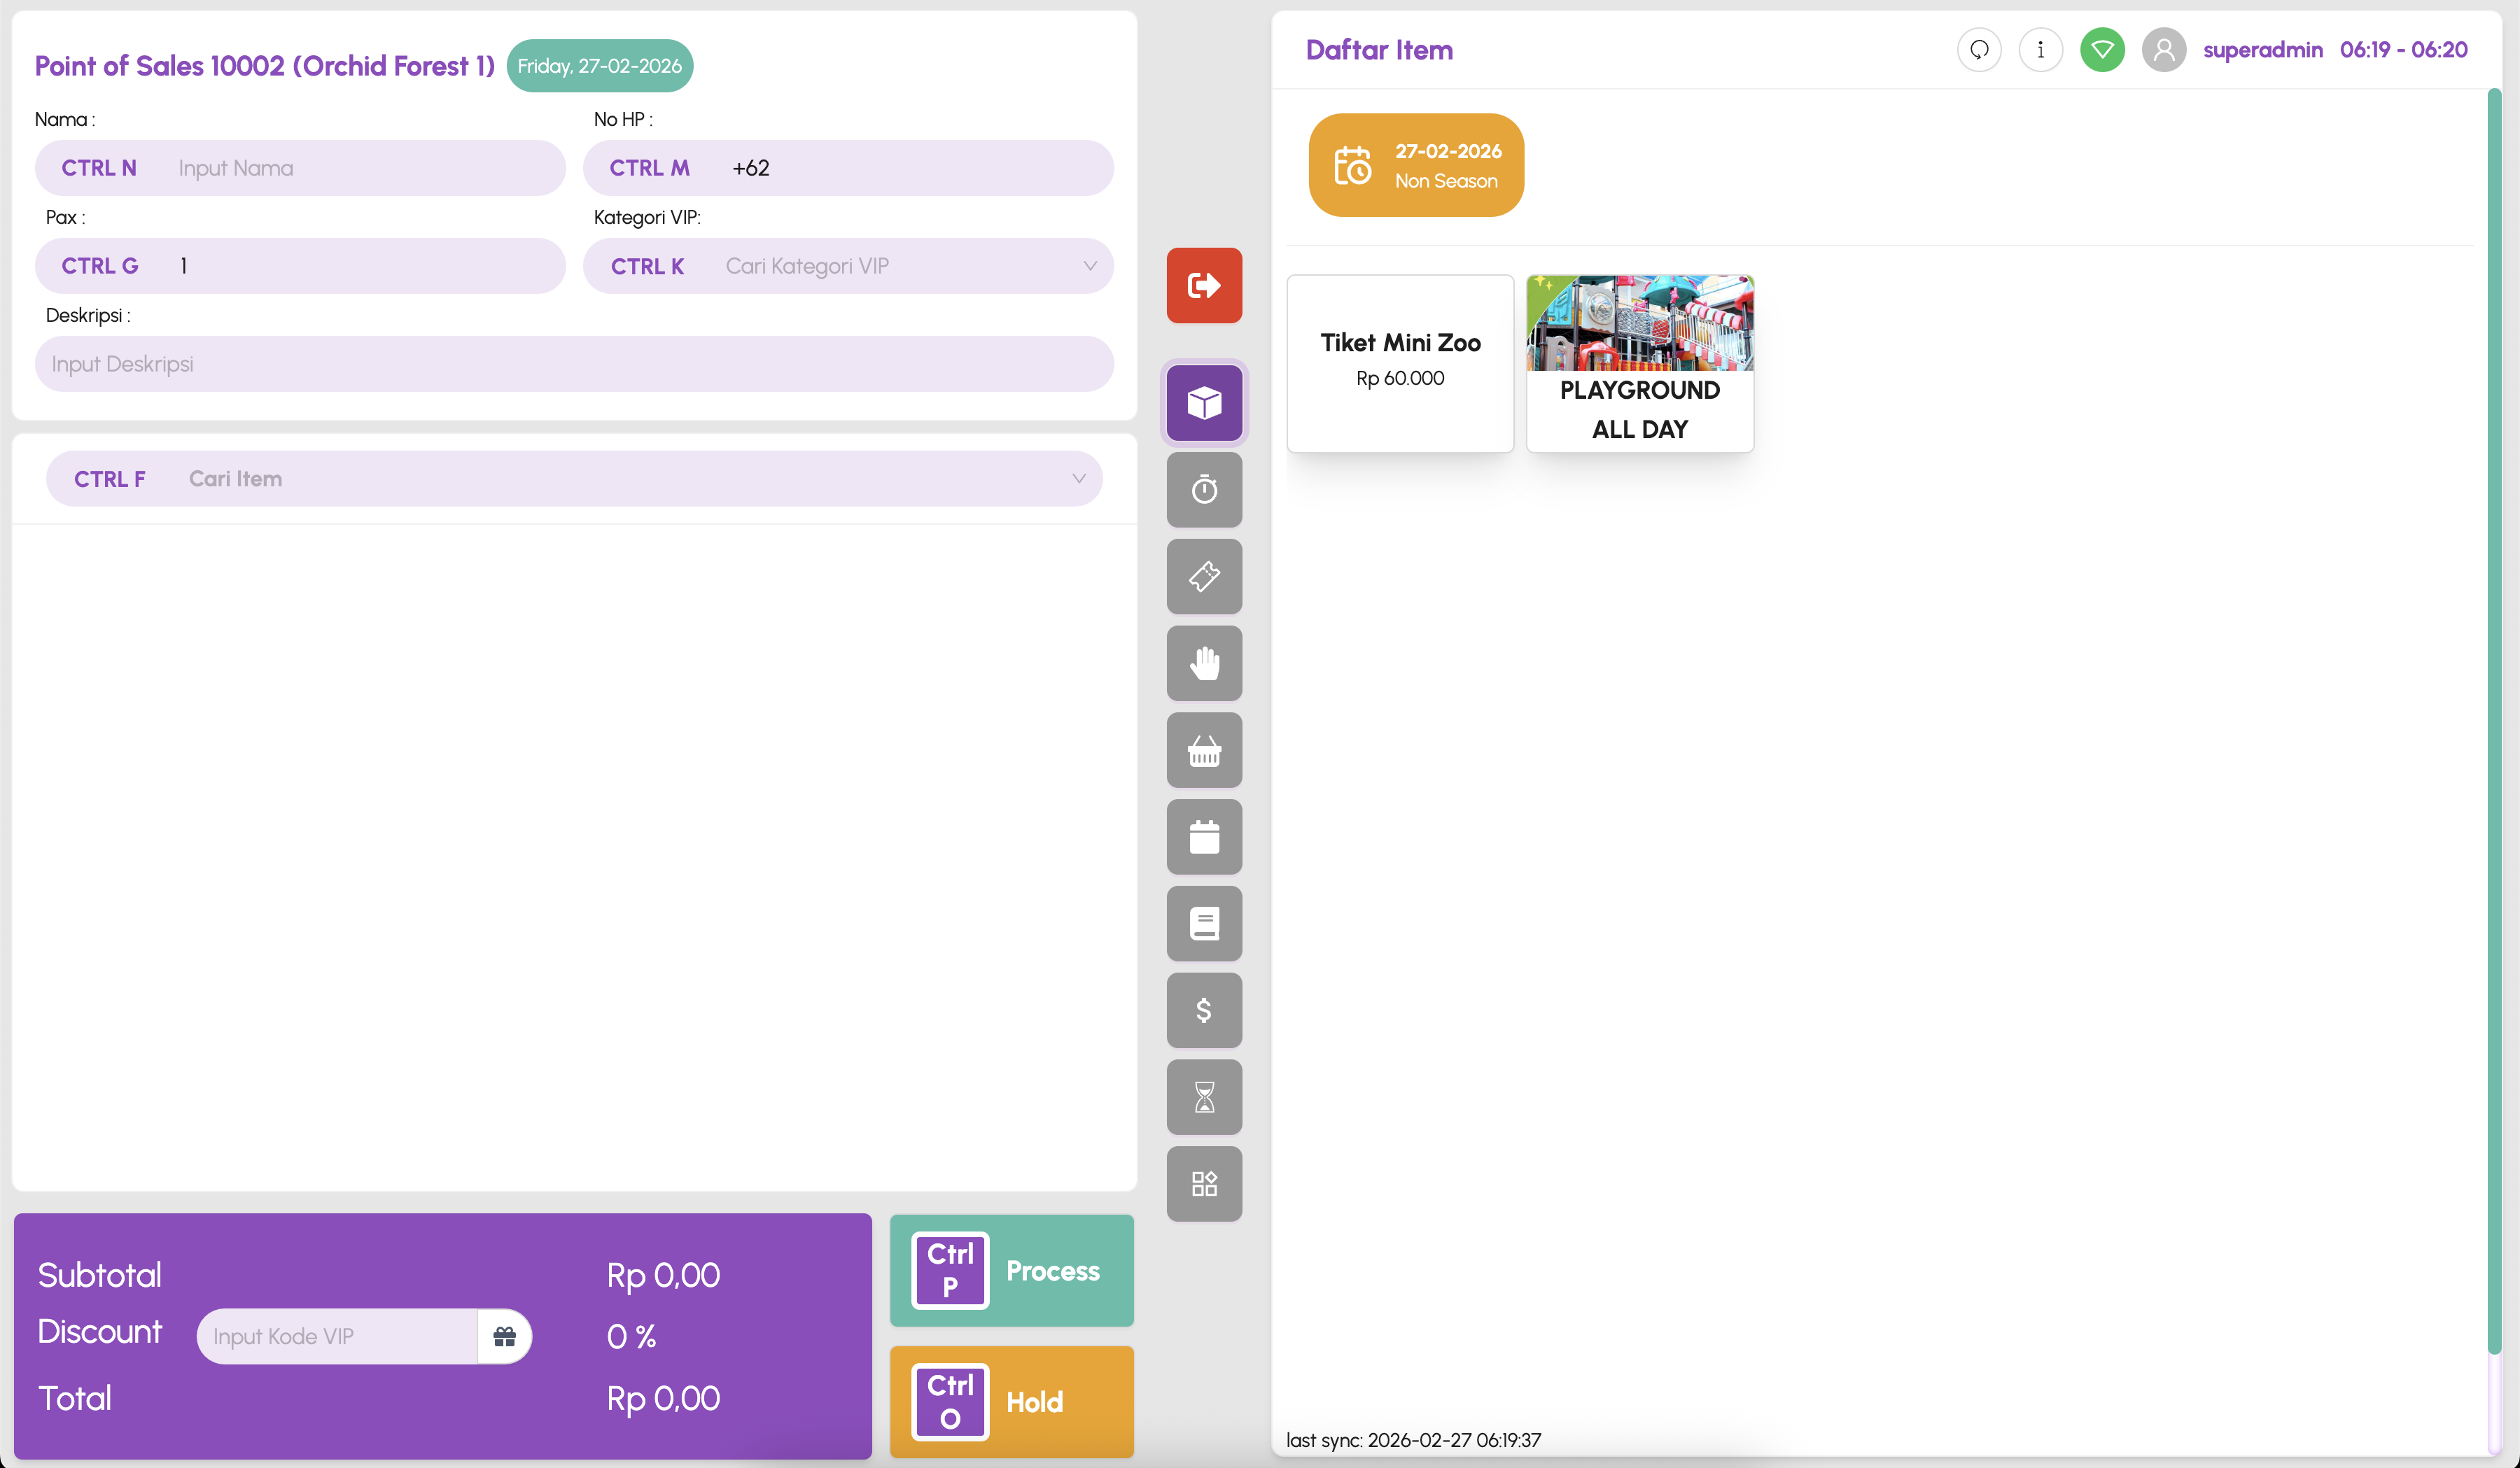Toggle the 27-02-2026 Non Season date chip
This screenshot has height=1468, width=2520.
point(1415,165)
